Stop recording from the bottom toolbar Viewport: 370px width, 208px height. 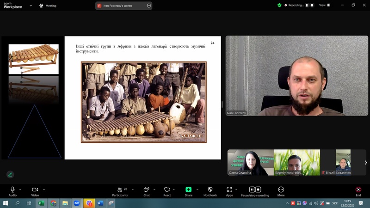[258, 190]
